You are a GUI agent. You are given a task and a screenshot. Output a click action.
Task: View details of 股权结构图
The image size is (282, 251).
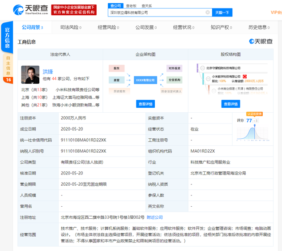point(231,104)
